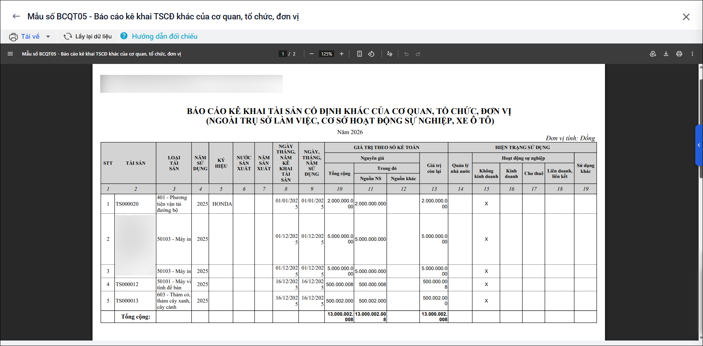Click the X mark in row TS000020

click(x=486, y=204)
